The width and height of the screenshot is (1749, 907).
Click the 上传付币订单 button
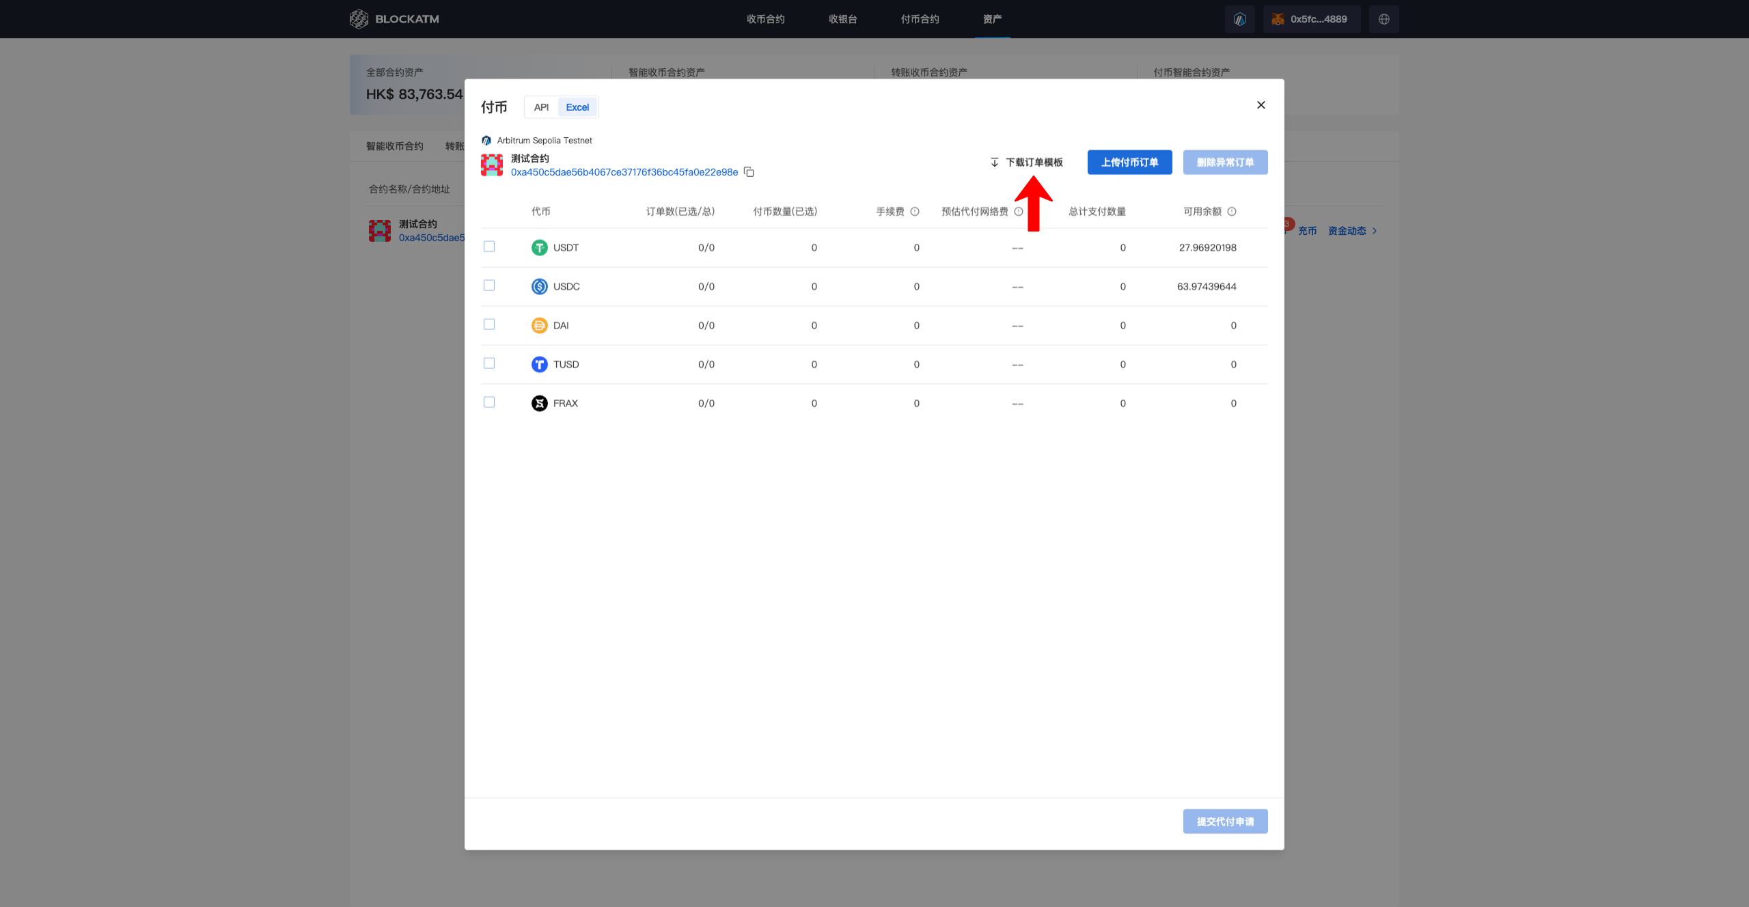click(x=1129, y=163)
